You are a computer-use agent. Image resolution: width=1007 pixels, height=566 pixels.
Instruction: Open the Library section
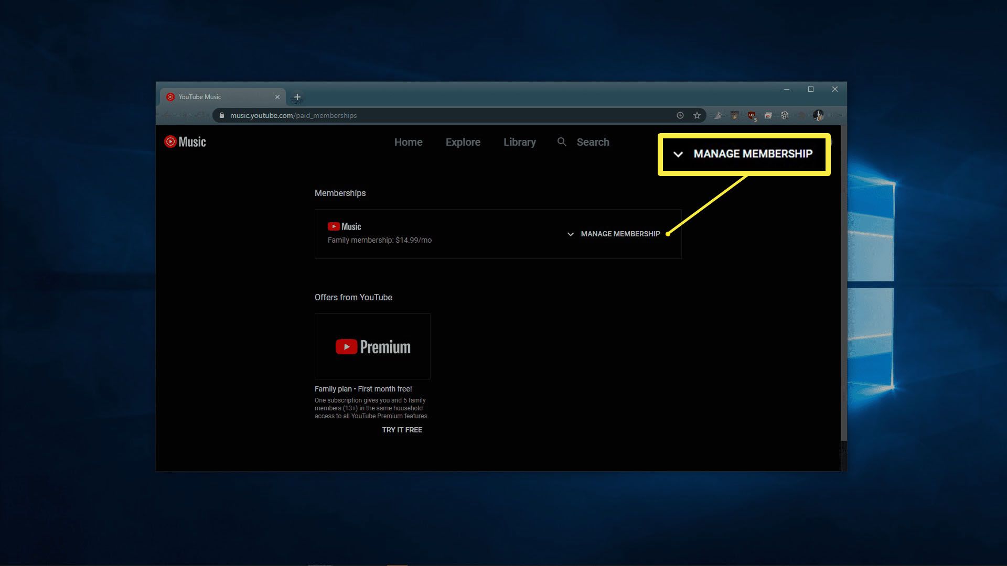(x=519, y=142)
